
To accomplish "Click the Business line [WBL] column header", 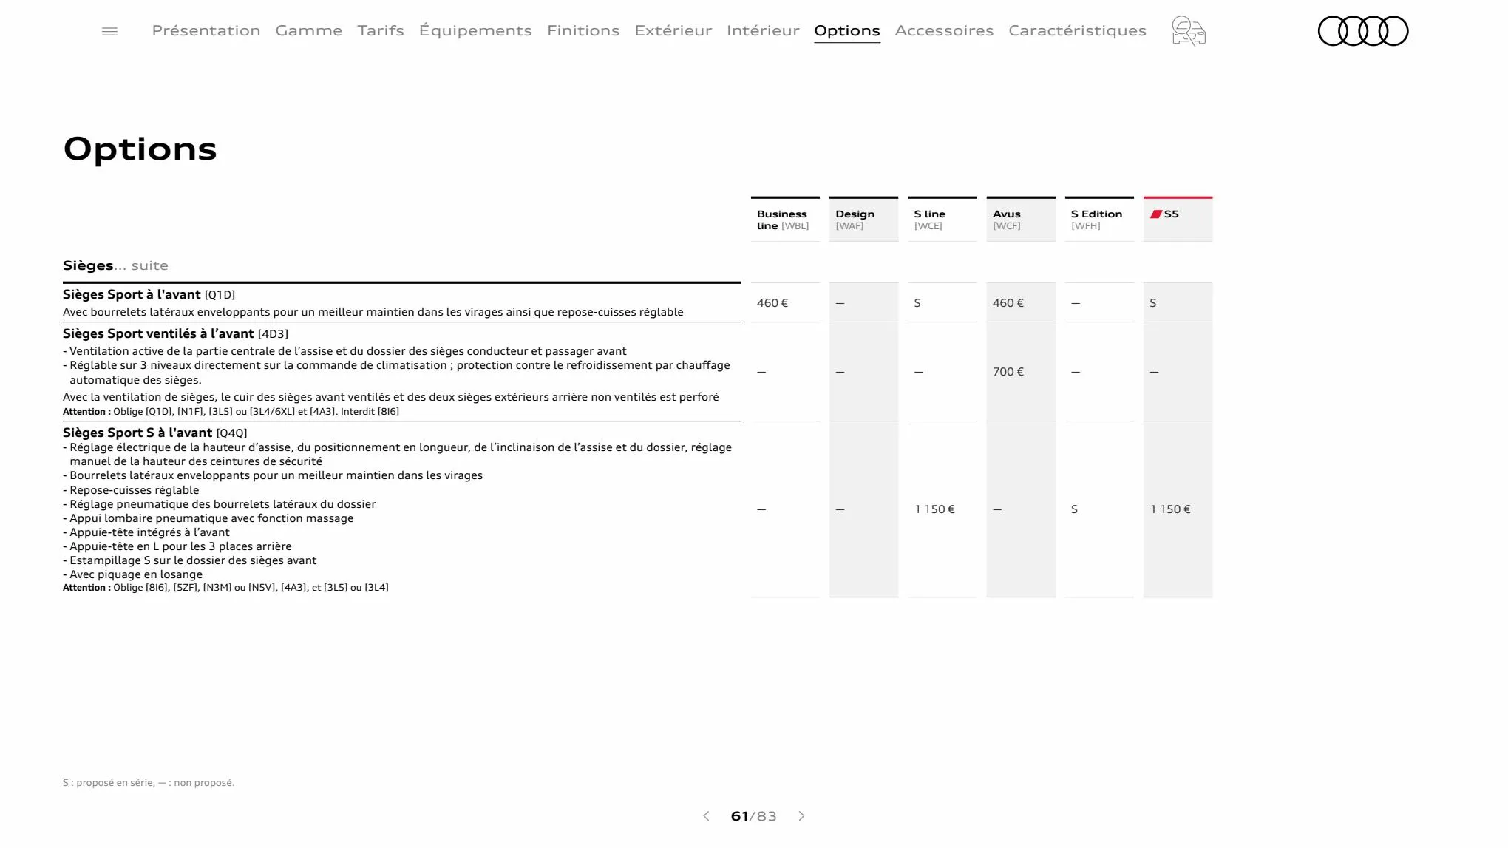I will click(x=785, y=220).
